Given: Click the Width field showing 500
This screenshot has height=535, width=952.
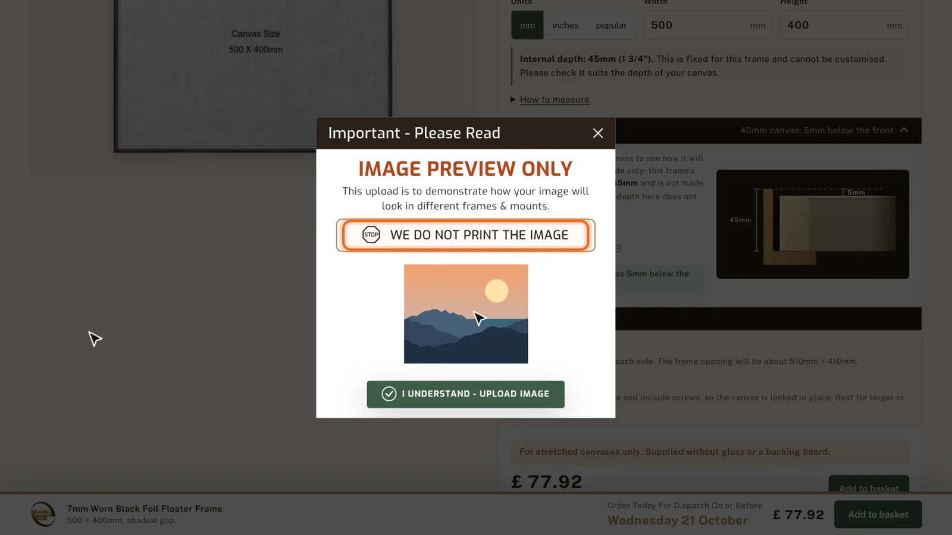Looking at the screenshot, I should pyautogui.click(x=708, y=25).
